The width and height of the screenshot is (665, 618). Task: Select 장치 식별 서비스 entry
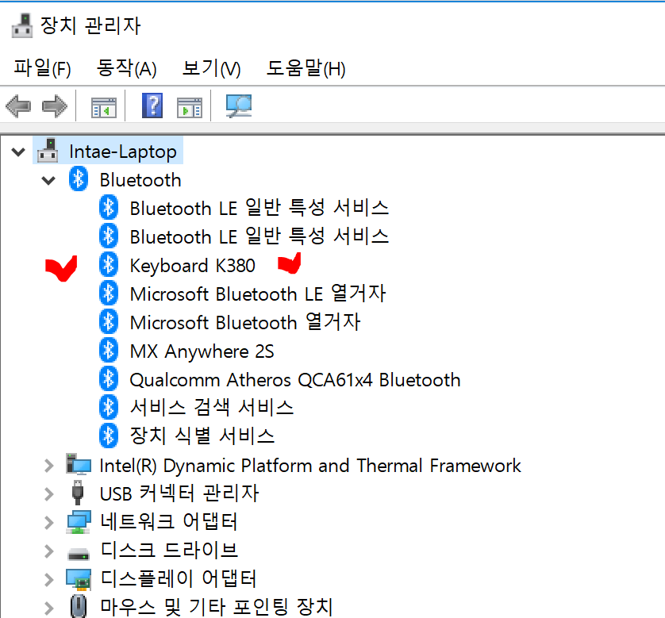coord(202,436)
